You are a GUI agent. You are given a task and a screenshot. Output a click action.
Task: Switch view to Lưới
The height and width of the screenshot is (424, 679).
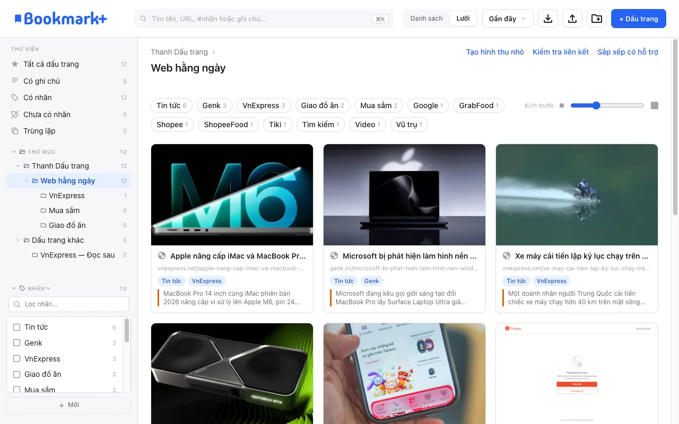coord(463,19)
